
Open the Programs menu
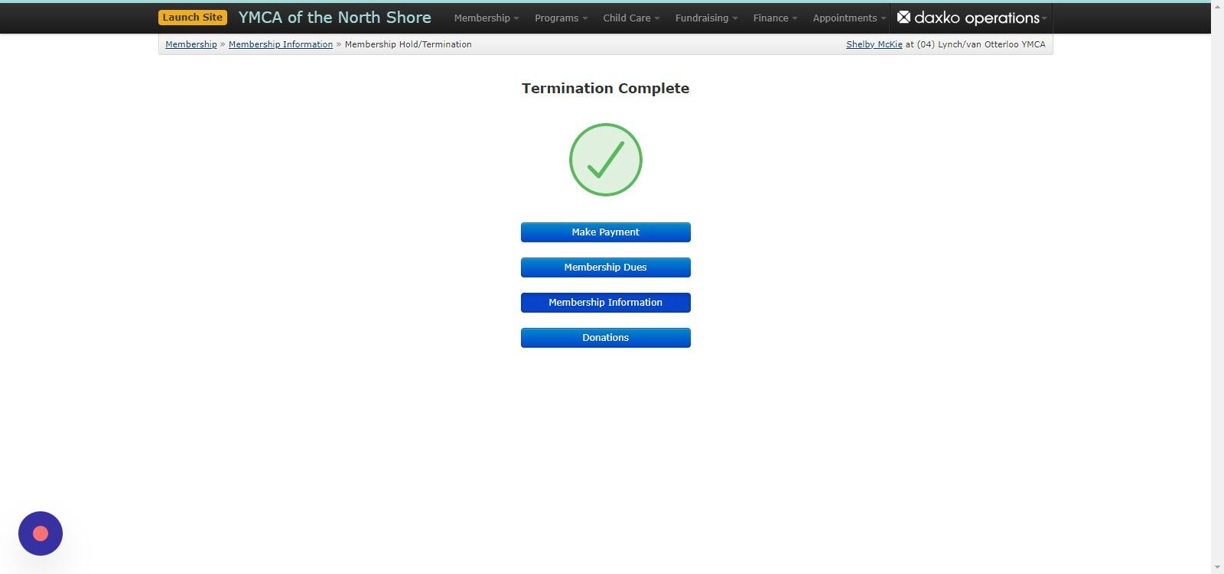pos(561,18)
